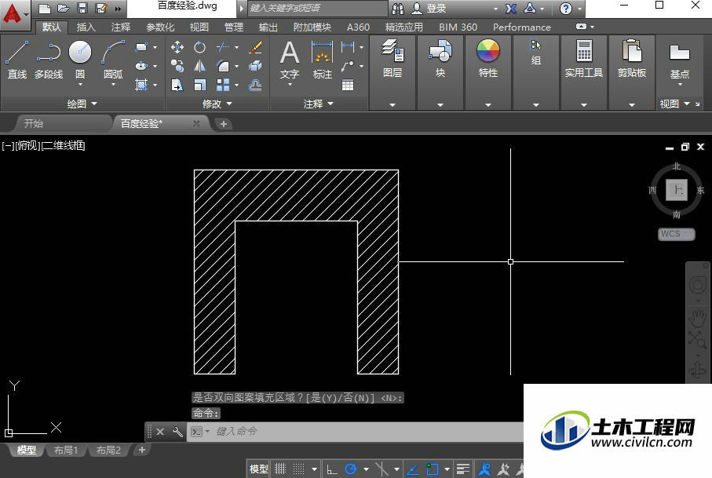Toggle object snap tracking icon
Image resolution: width=712 pixels, height=478 pixels.
pos(413,469)
